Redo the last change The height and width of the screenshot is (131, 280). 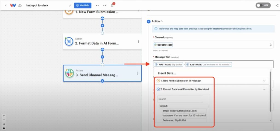[105, 5]
